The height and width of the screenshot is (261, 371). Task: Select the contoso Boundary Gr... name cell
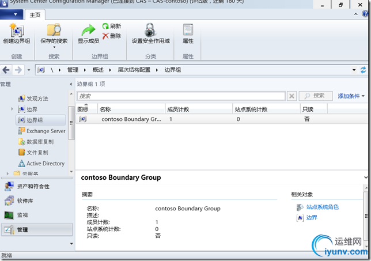point(131,119)
